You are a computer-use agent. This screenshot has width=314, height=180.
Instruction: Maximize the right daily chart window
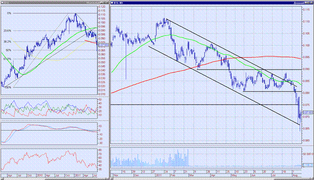point(309,3)
